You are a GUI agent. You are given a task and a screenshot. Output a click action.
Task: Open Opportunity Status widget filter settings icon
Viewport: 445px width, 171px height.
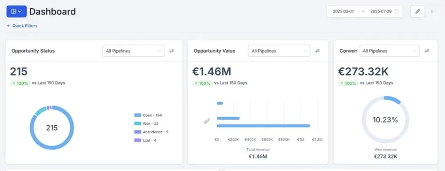click(x=172, y=51)
